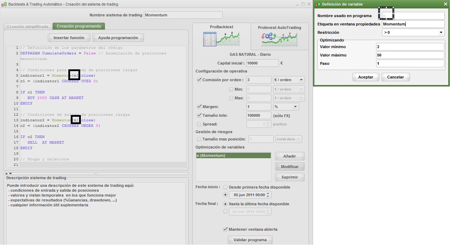Enable Tamaño max posición checkbox

pos(199,139)
